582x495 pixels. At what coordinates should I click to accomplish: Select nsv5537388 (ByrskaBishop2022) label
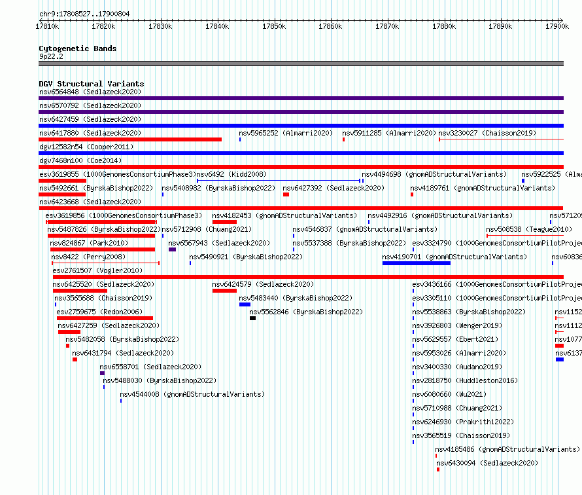(349, 243)
